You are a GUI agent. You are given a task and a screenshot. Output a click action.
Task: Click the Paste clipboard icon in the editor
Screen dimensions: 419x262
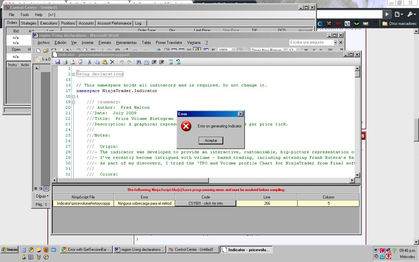(x=105, y=62)
